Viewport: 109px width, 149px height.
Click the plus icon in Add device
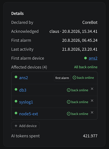[x=16, y=126]
